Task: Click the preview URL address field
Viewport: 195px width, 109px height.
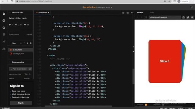Action: (165, 17)
